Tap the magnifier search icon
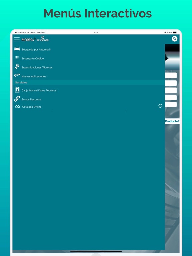 [175, 39]
